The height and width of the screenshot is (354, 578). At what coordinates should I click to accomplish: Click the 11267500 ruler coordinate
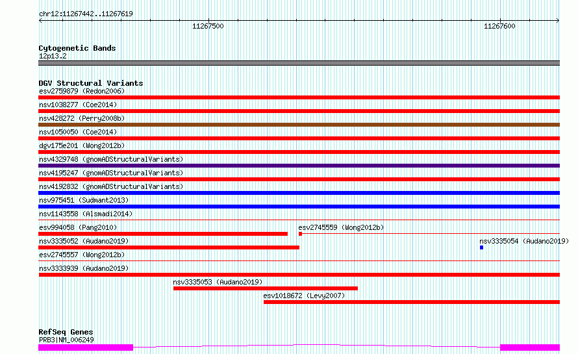(208, 26)
